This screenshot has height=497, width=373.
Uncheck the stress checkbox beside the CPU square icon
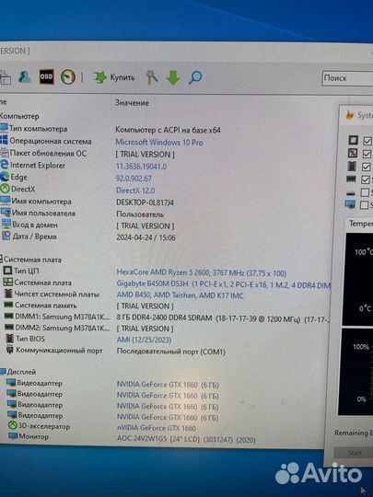367,141
